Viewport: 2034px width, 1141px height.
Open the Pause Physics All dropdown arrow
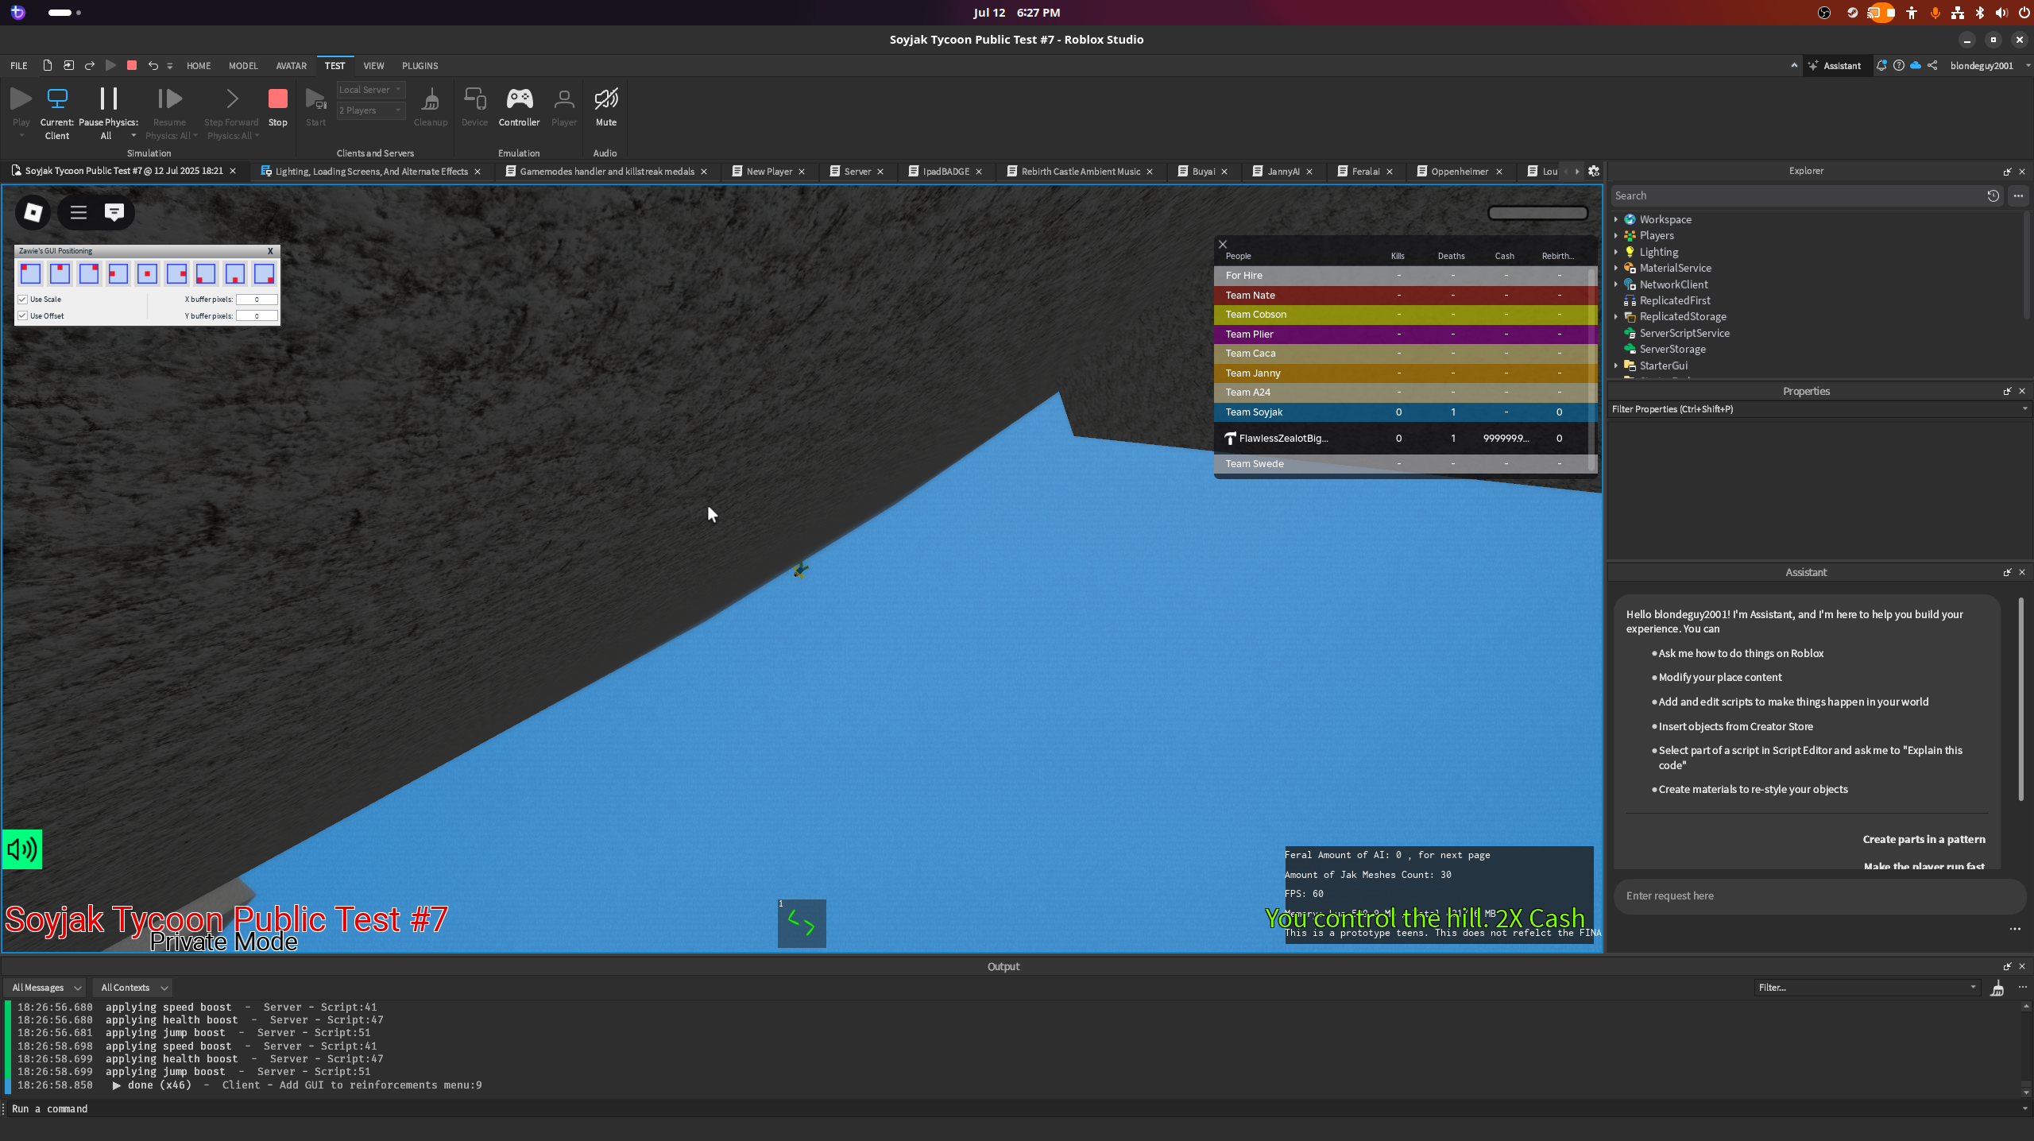click(x=133, y=136)
